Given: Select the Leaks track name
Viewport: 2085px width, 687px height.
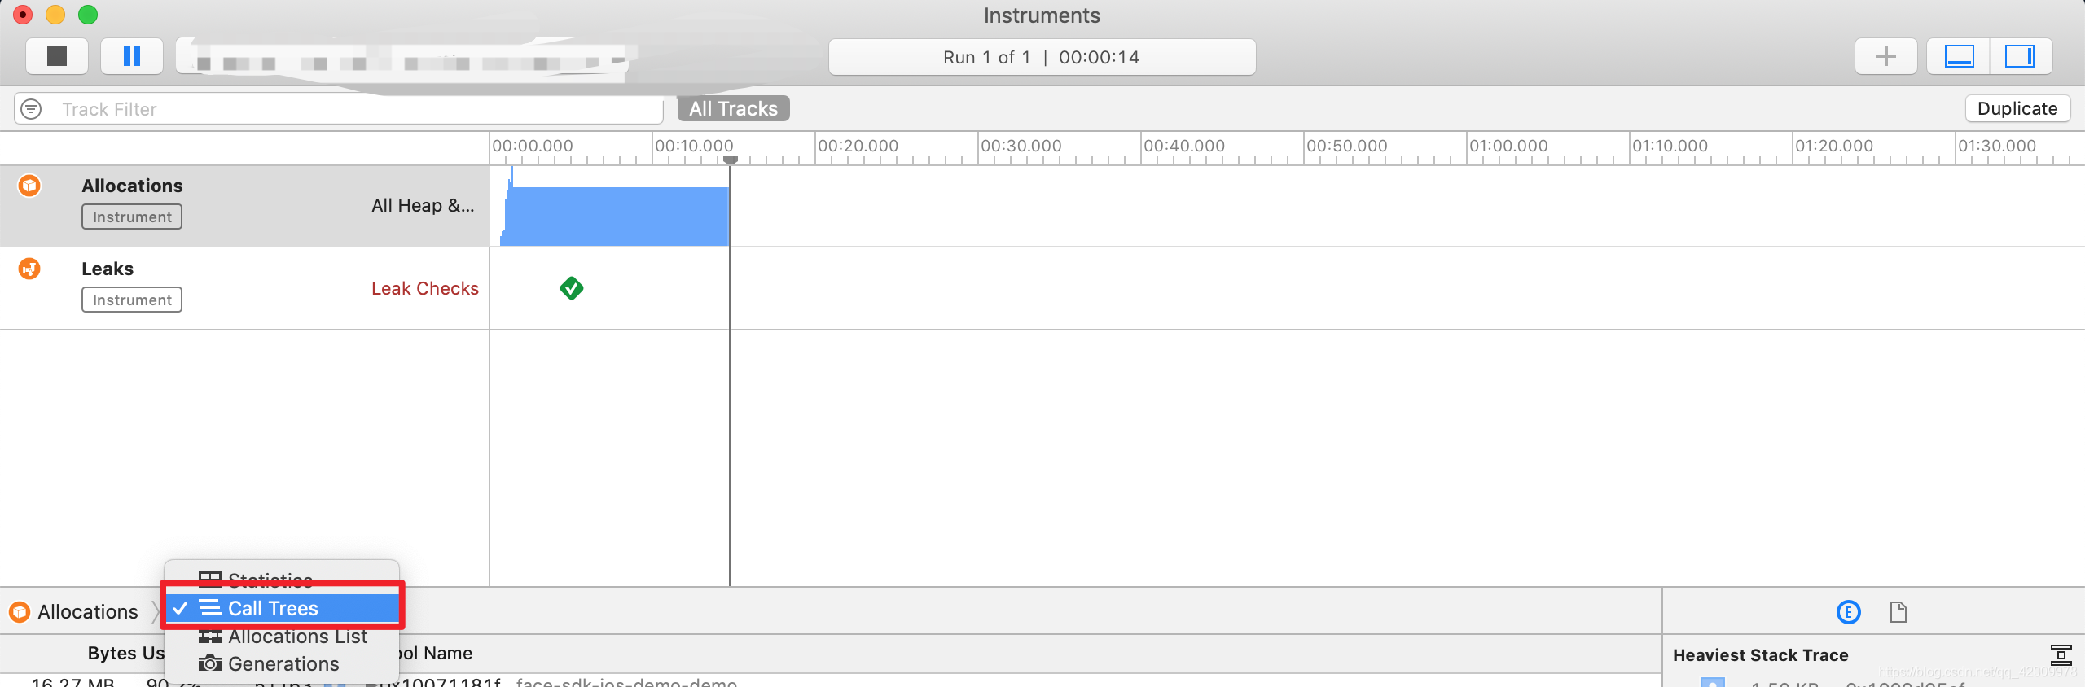Looking at the screenshot, I should pos(108,269).
